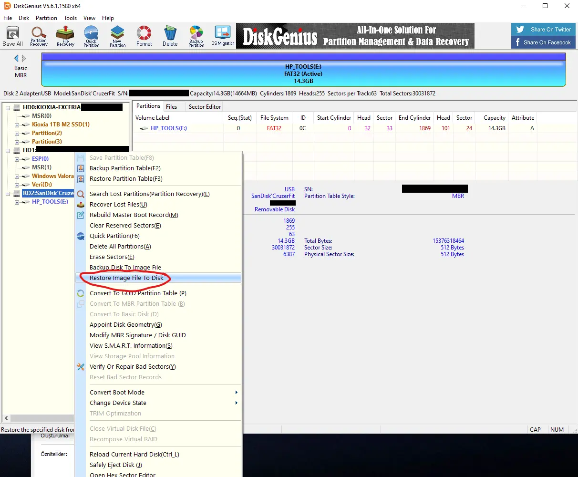This screenshot has width=578, height=477.
Task: Expand the Partition(2) tree node
Action: click(x=17, y=134)
